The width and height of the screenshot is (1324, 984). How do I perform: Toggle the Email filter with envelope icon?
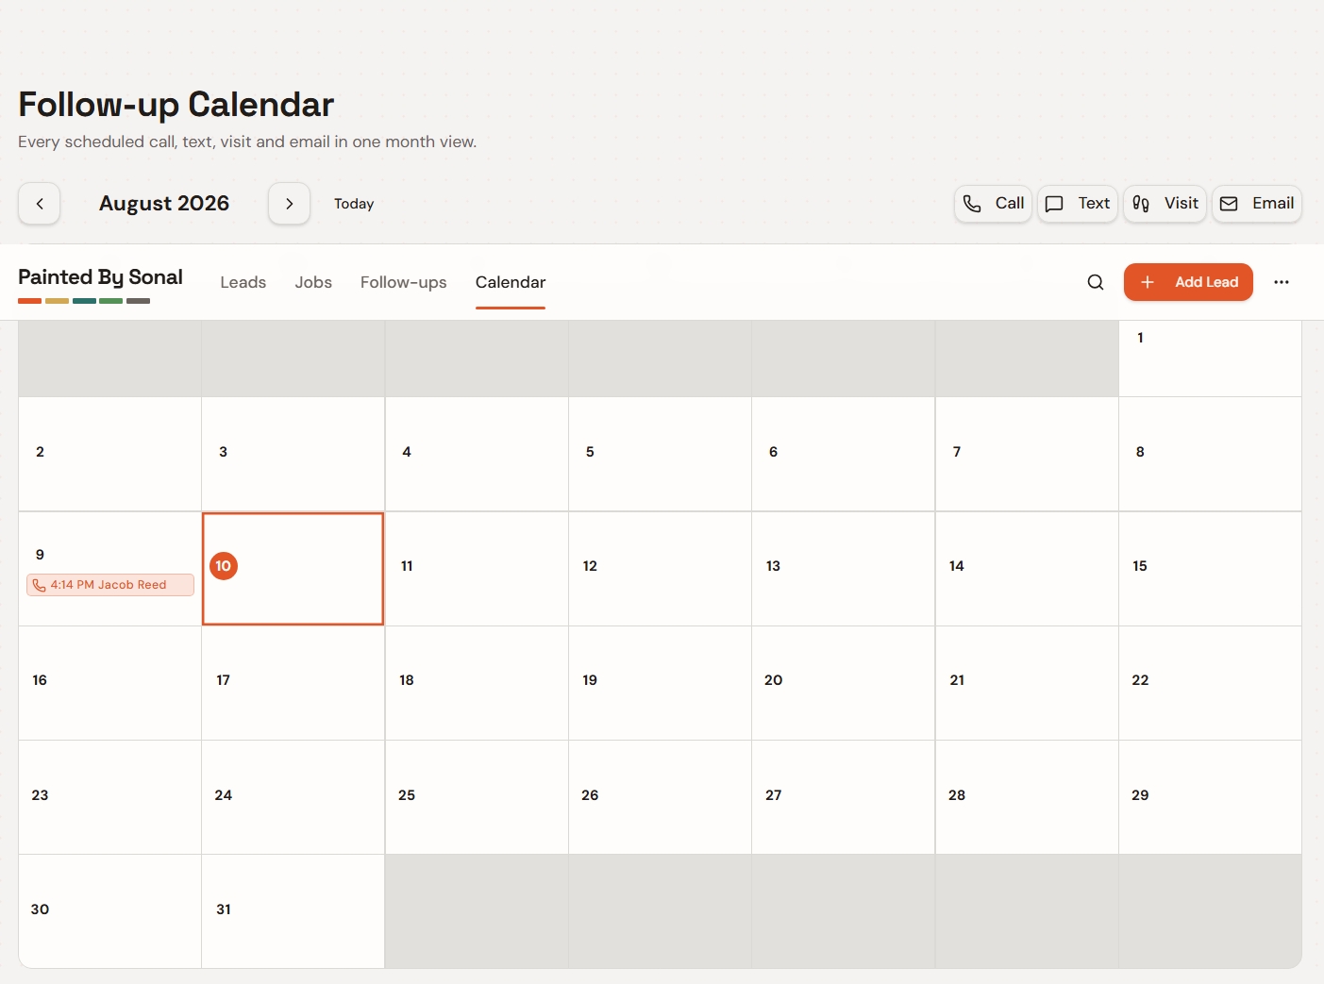click(1257, 204)
